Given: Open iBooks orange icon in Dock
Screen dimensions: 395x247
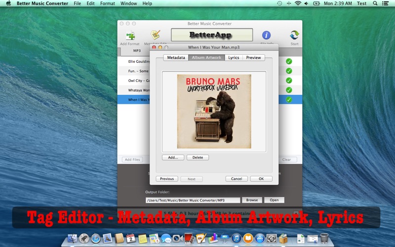Looking at the screenshot, I should coord(248,238).
